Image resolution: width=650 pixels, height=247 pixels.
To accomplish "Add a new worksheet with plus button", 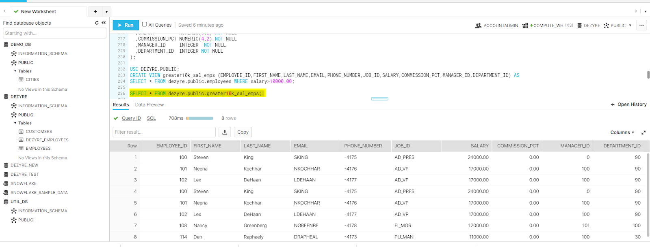I will point(95,12).
